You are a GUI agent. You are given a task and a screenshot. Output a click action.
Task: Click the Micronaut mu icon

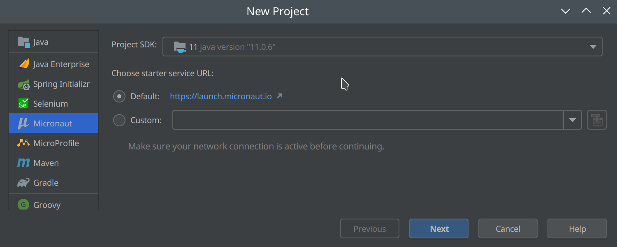tap(23, 123)
